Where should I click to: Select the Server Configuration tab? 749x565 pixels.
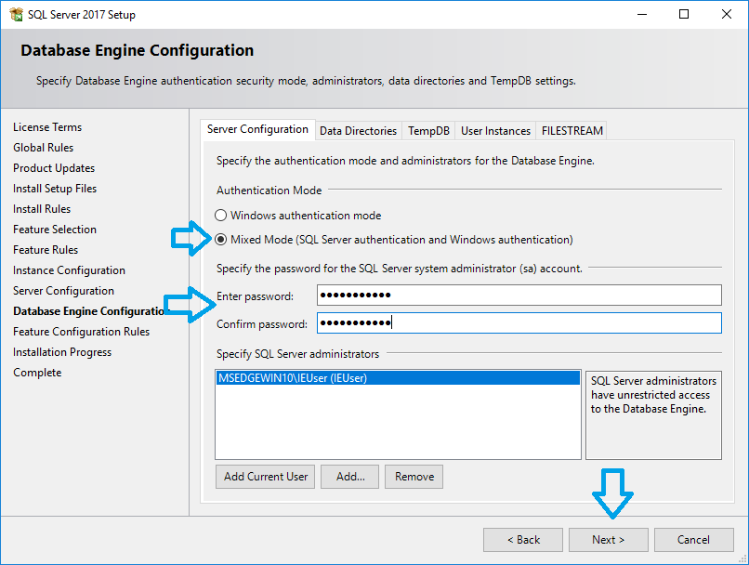(x=257, y=130)
